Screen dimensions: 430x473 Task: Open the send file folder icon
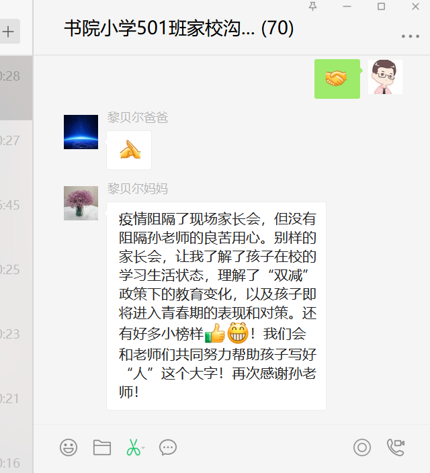[x=102, y=447]
